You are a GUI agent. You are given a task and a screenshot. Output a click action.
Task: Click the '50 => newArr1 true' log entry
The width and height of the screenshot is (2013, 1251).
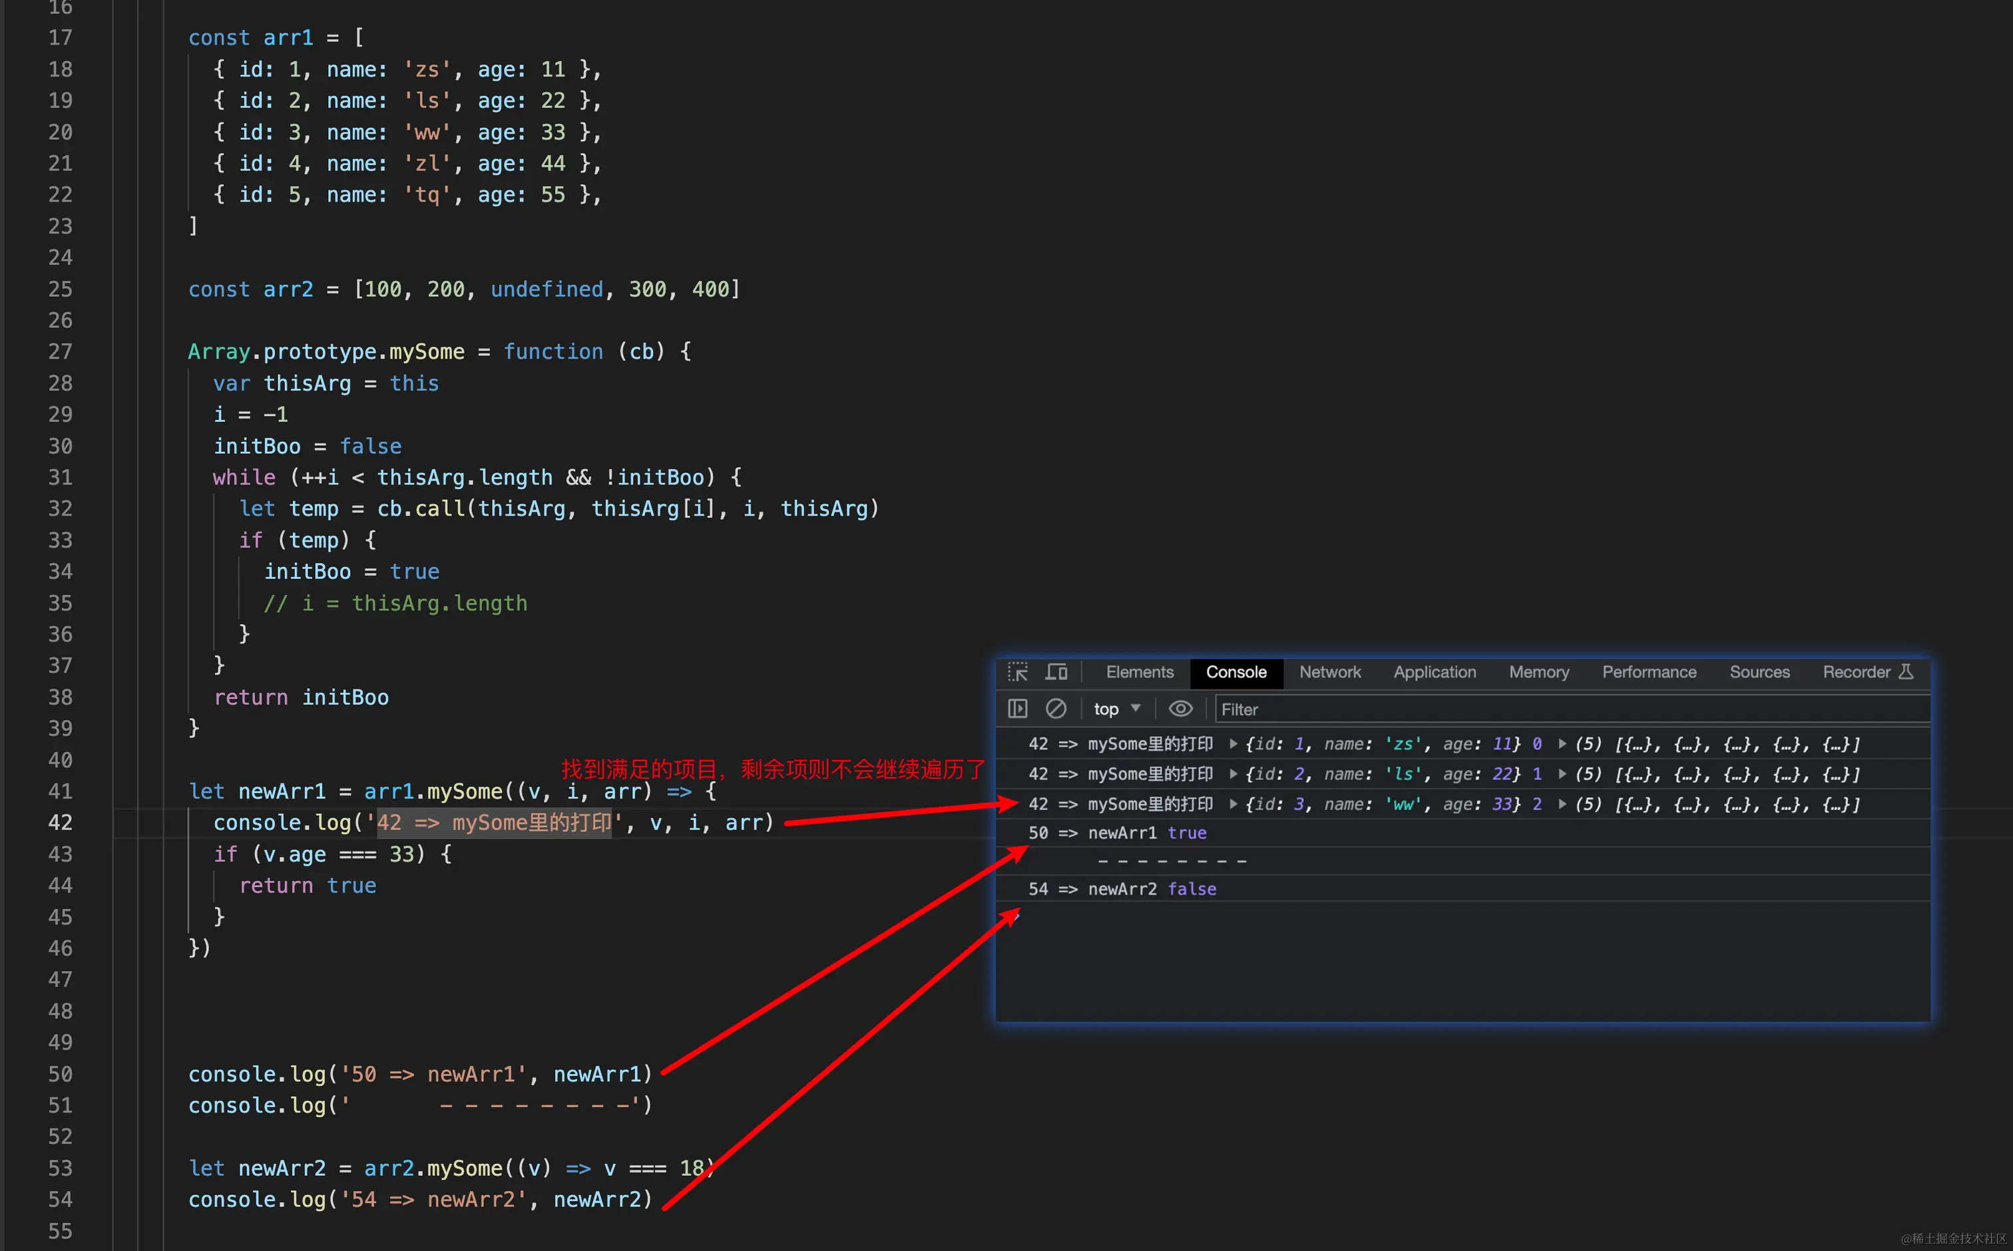pyautogui.click(x=1118, y=833)
